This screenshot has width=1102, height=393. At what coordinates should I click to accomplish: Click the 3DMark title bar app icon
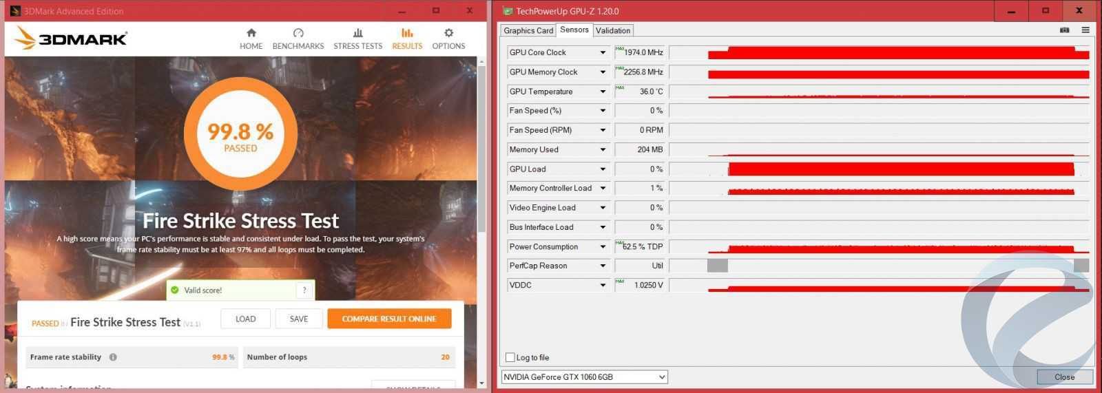(15, 11)
